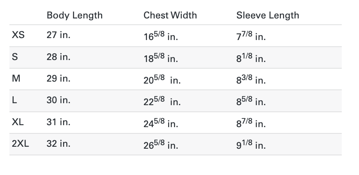This screenshot has width=359, height=175.
Task: Click the 26 5/8 in. chest width cell
Action: pyautogui.click(x=161, y=144)
